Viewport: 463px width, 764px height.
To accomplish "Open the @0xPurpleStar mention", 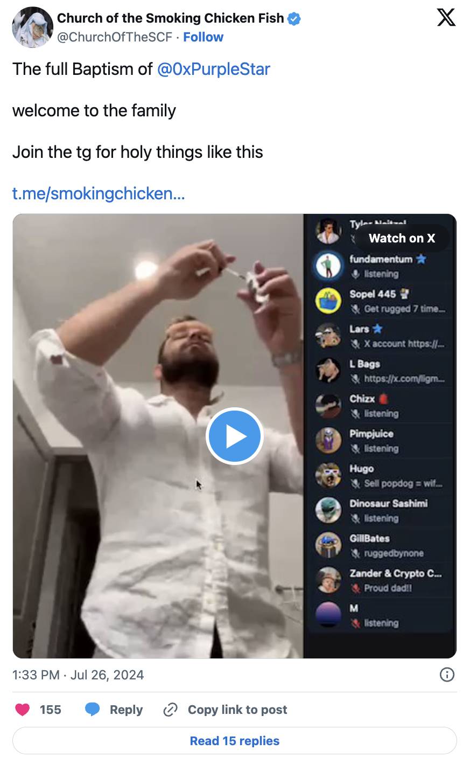I will [213, 69].
